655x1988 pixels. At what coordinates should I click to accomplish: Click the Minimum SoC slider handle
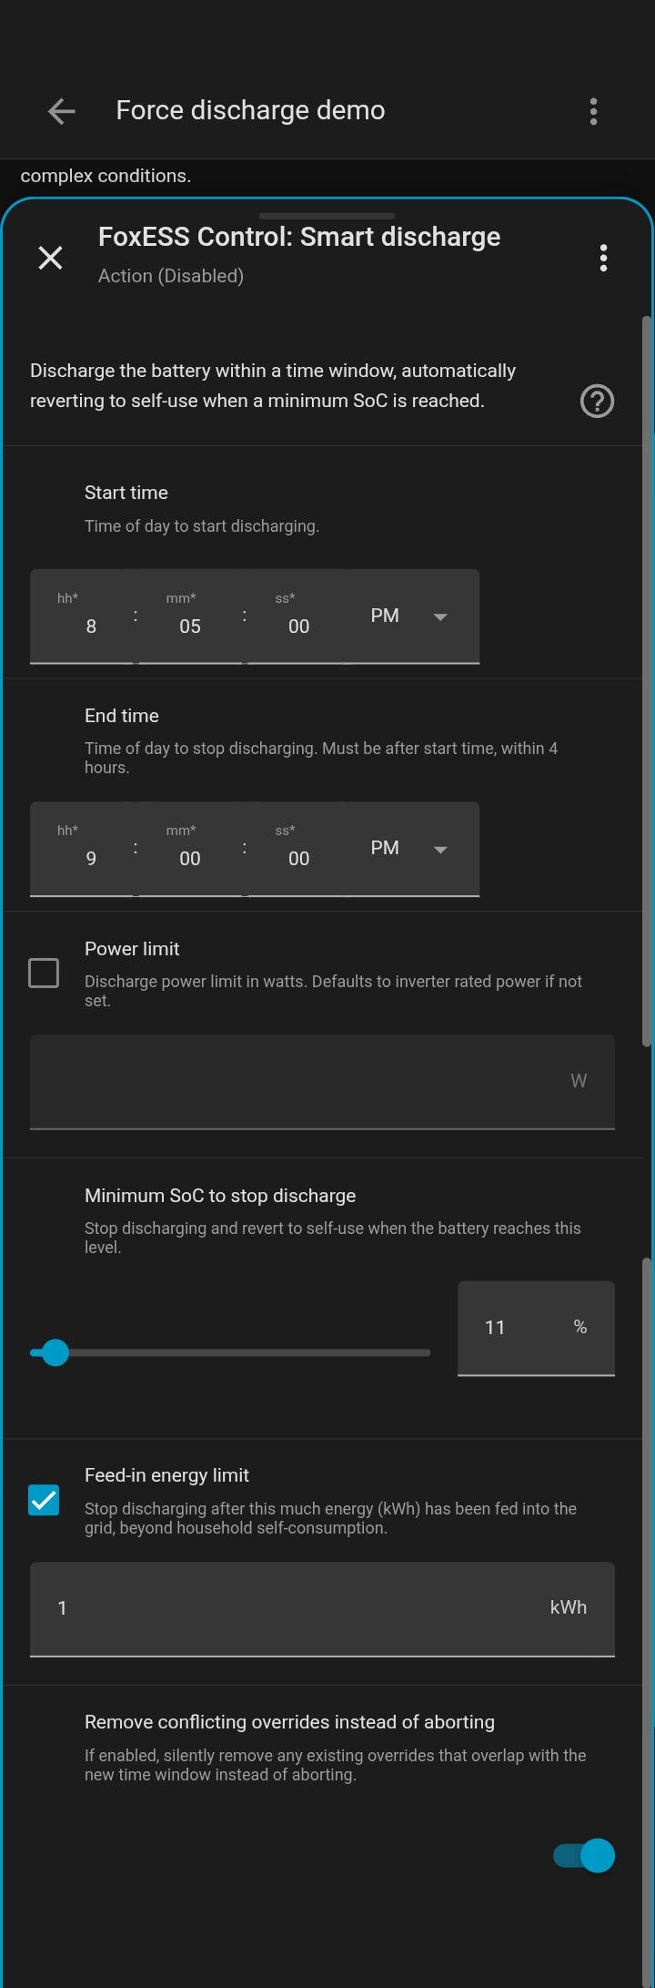click(x=55, y=1352)
